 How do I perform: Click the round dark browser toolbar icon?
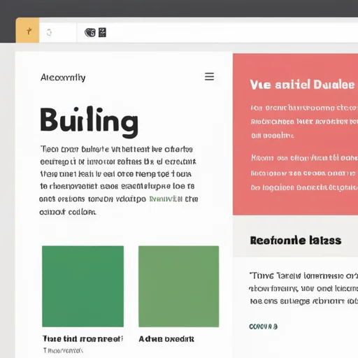[90, 33]
